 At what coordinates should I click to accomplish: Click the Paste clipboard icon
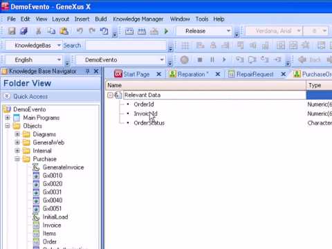tap(64, 31)
